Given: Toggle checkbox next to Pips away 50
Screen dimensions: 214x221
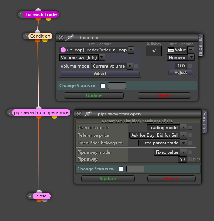Looking at the screenshot, I should point(190,159).
